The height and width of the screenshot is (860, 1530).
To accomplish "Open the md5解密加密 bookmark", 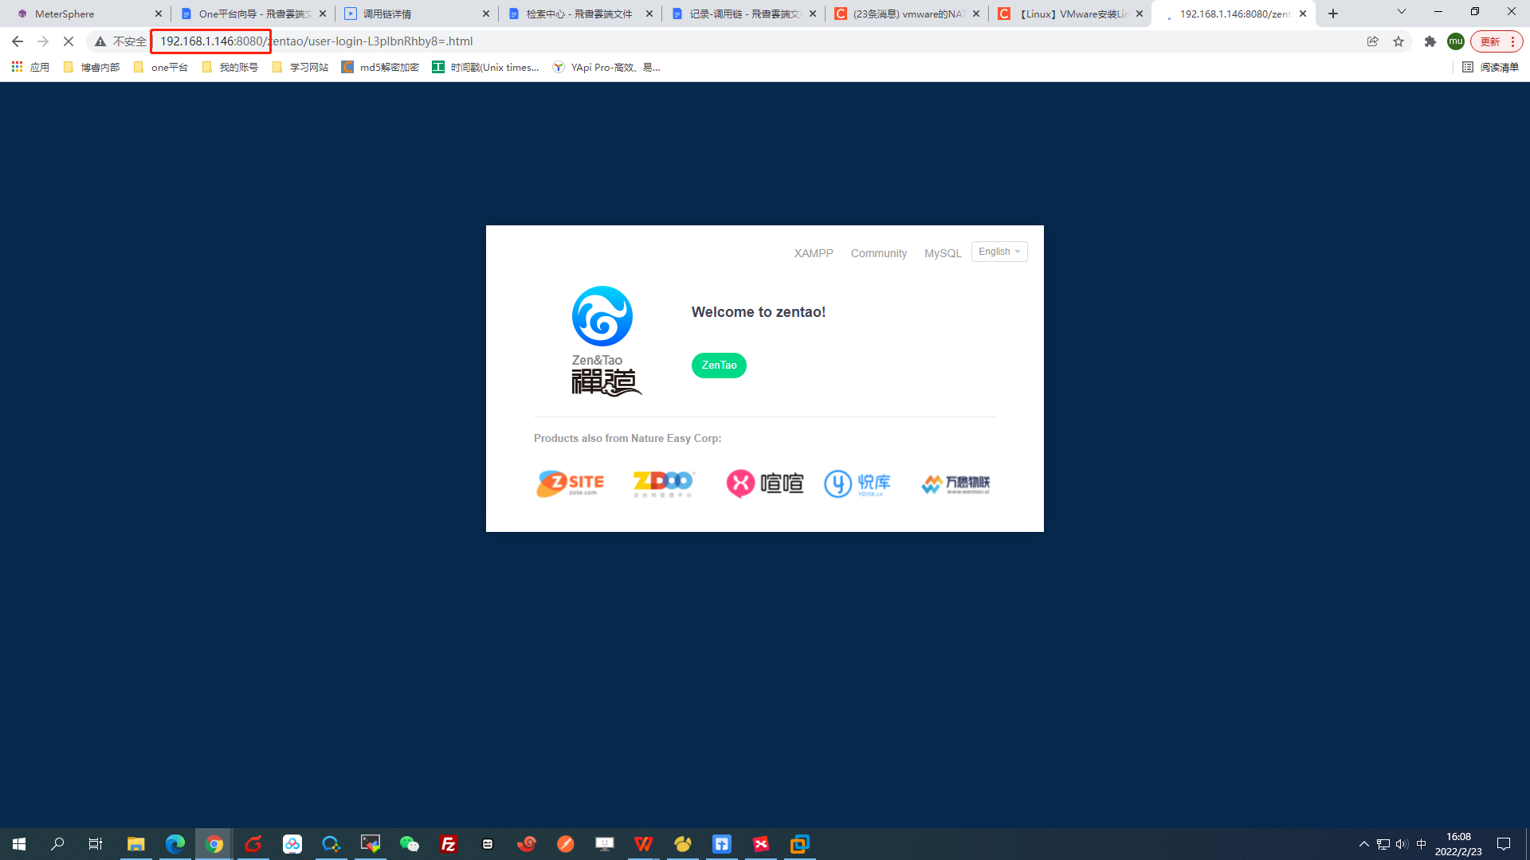I will (380, 68).
